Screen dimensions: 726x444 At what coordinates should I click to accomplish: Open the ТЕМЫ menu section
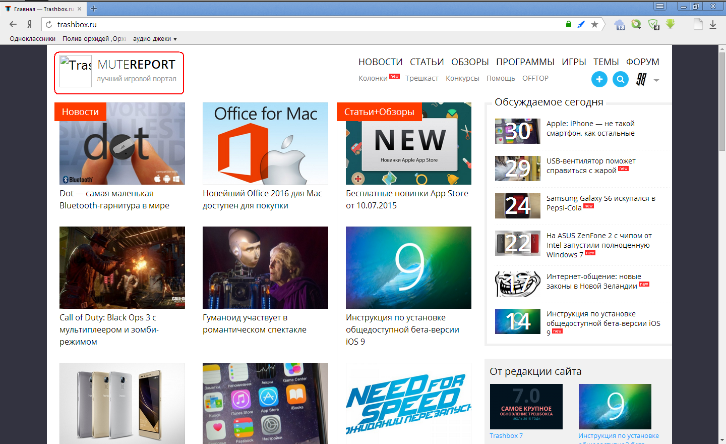(606, 62)
